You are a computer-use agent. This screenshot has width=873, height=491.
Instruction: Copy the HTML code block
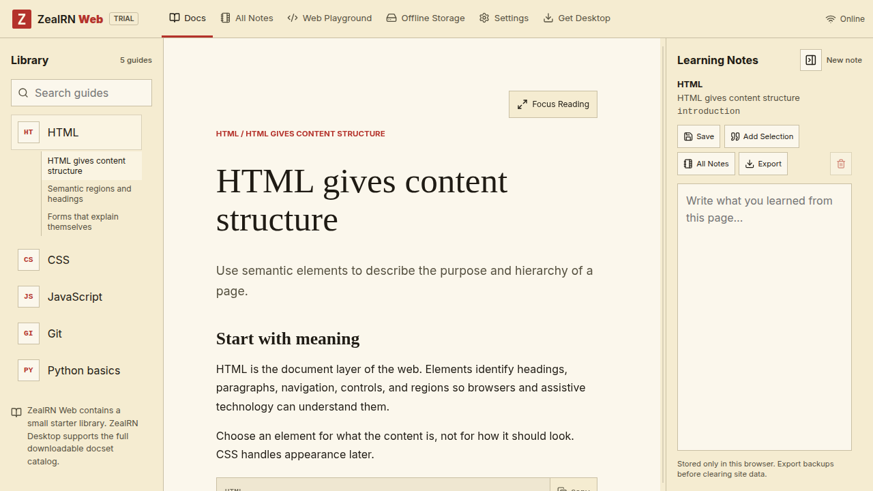[574, 485]
